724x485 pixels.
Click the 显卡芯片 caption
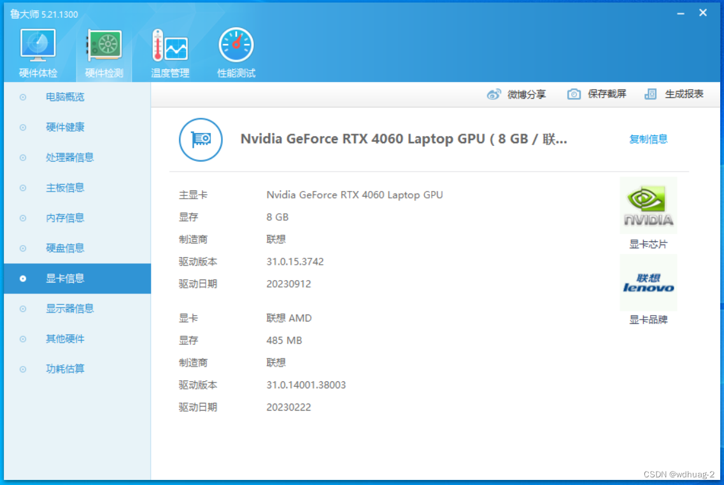(648, 244)
